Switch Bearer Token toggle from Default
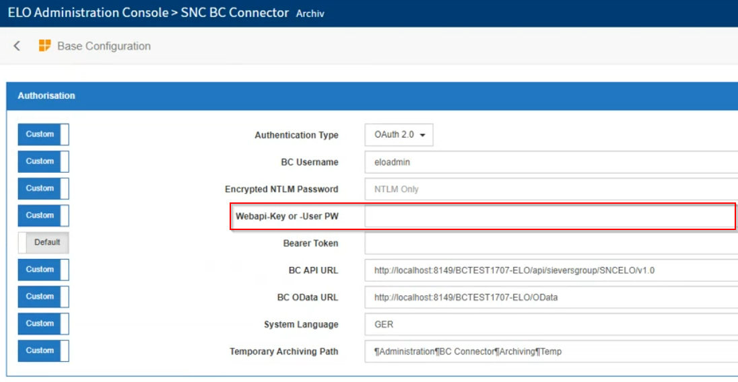 point(43,243)
